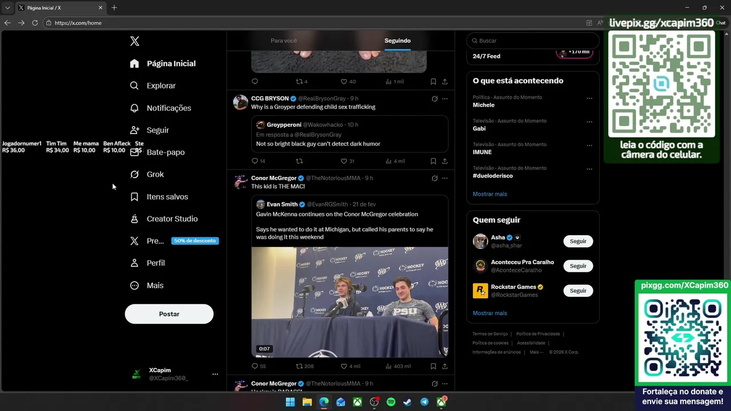Like Conor McGregor post with 4 mil likes
The height and width of the screenshot is (411, 731).
point(350,366)
